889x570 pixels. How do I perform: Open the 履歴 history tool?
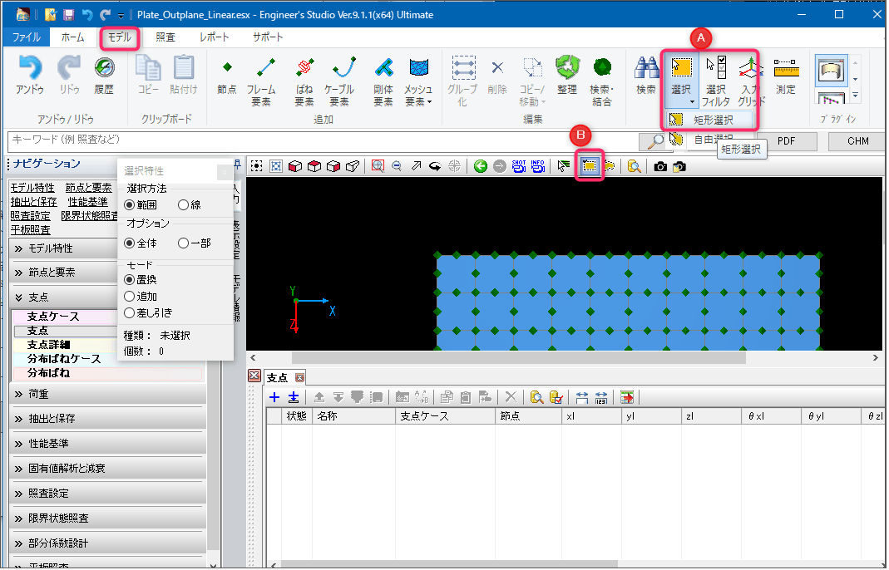104,75
